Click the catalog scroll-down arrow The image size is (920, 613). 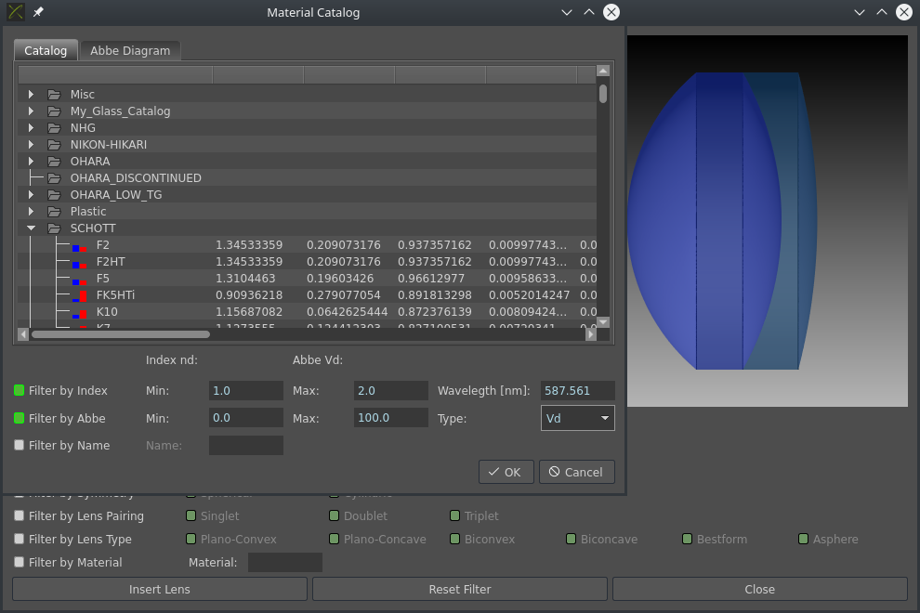(602, 322)
